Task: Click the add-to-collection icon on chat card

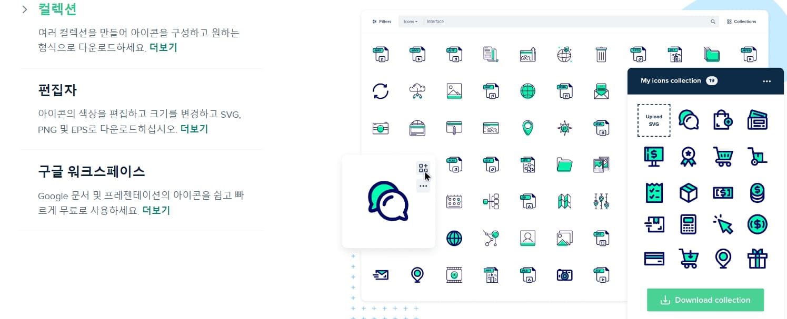Action: pos(423,168)
